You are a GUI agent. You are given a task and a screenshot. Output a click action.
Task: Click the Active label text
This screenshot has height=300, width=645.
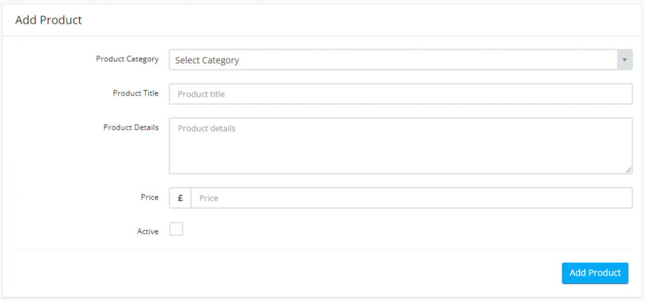click(148, 231)
